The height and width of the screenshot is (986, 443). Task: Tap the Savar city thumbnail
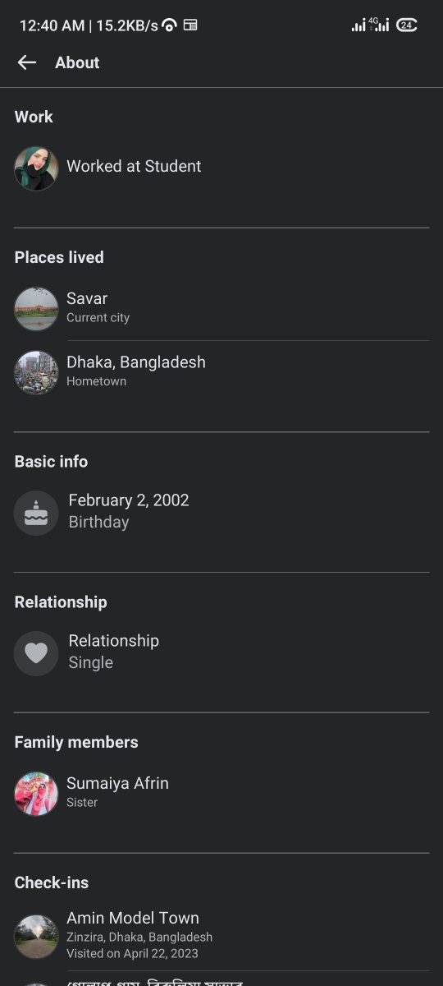[x=36, y=308]
